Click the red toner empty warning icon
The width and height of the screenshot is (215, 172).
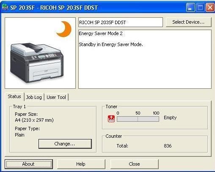[111, 119]
